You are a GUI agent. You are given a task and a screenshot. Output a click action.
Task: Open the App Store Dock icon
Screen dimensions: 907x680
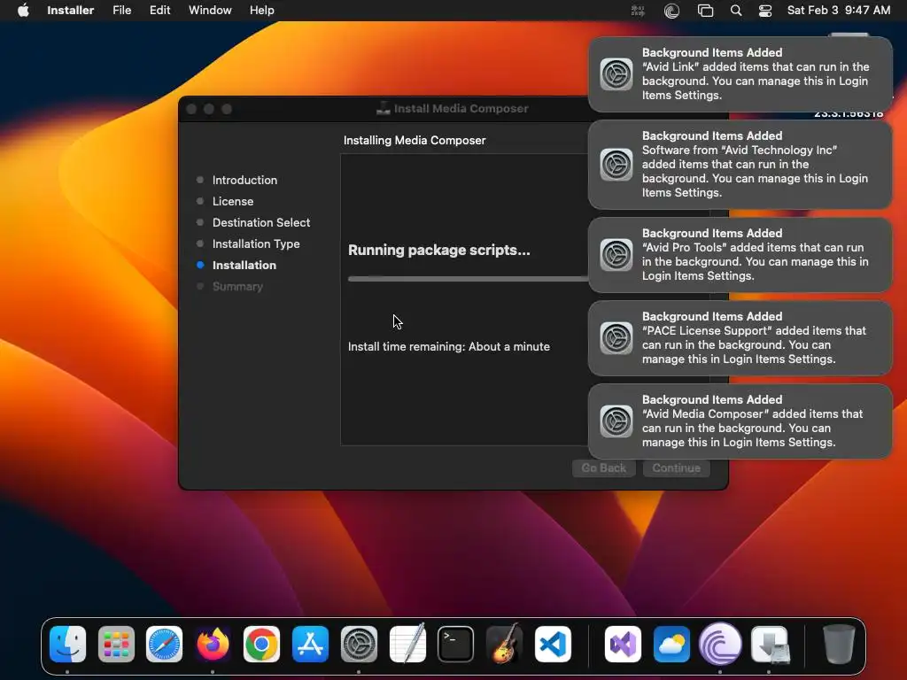pos(310,644)
